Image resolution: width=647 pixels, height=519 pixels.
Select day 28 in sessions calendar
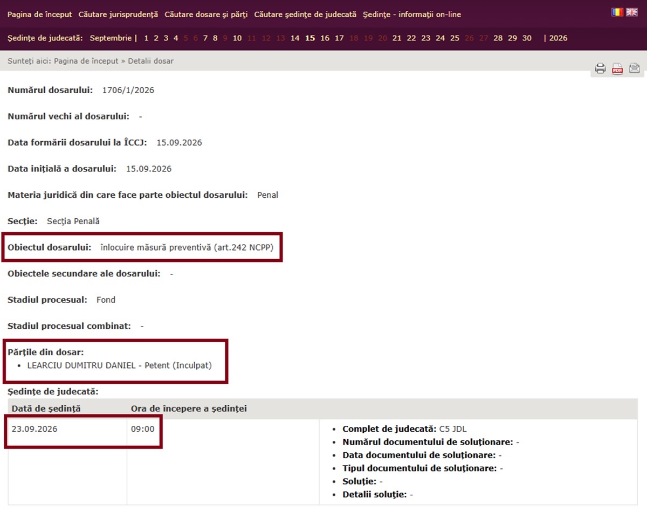click(x=498, y=38)
